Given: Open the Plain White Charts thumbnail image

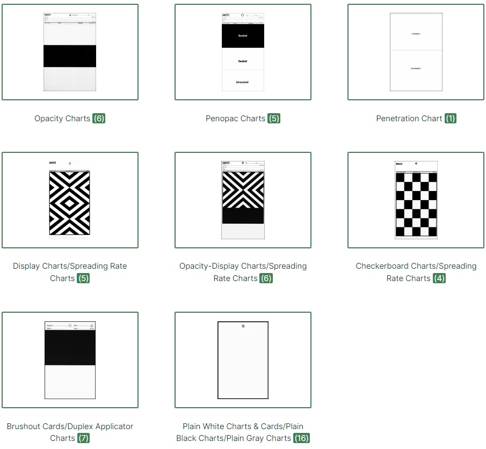Looking at the screenshot, I should tap(243, 360).
